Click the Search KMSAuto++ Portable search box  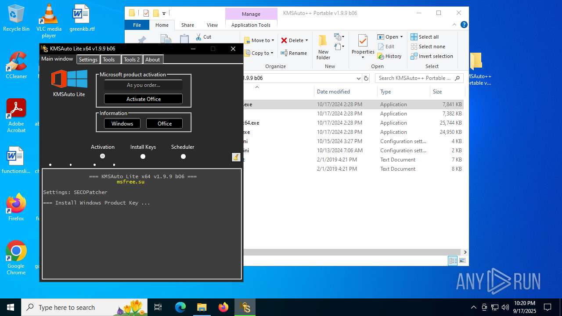[x=419, y=78]
